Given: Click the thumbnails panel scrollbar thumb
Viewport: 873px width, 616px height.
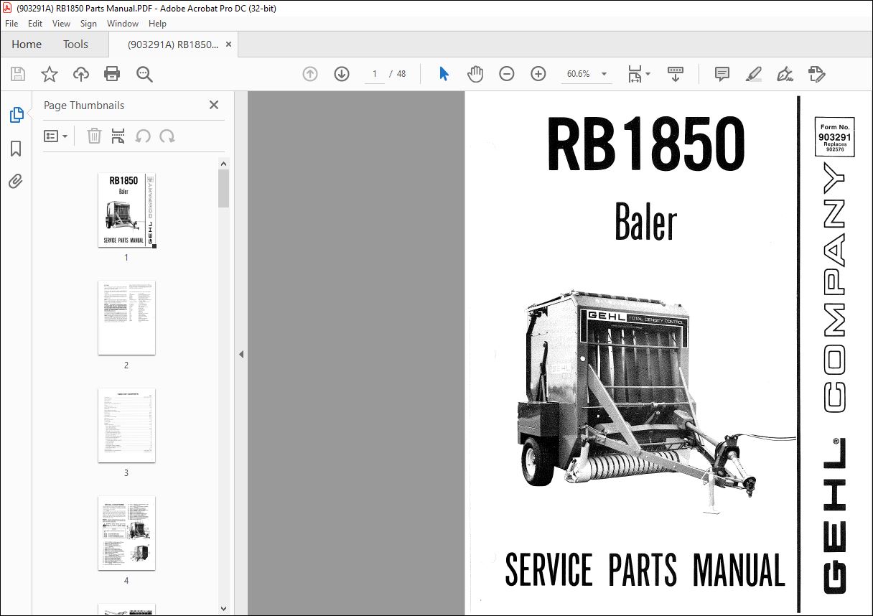Looking at the screenshot, I should point(223,188).
